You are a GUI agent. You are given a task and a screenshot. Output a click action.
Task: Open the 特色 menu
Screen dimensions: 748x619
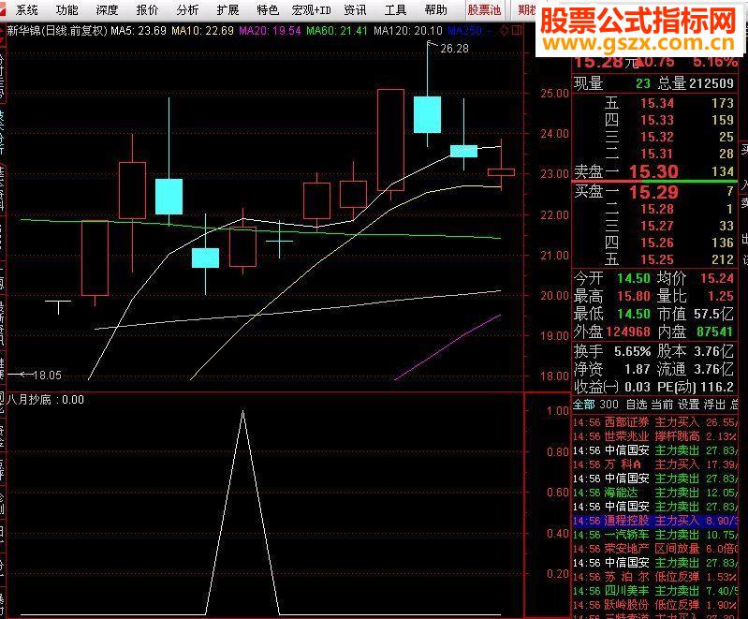click(x=268, y=9)
